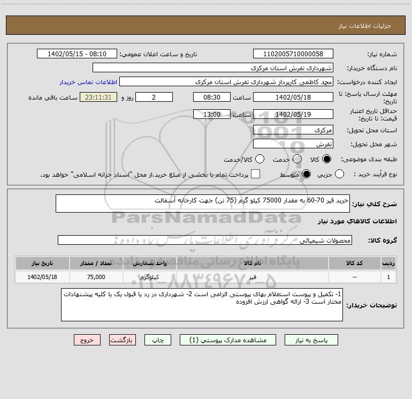
Task: Click the شماره نیاز field 1102005710000058
Action: click(293, 54)
